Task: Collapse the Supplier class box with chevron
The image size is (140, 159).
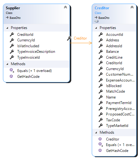Action: coord(65,7)
